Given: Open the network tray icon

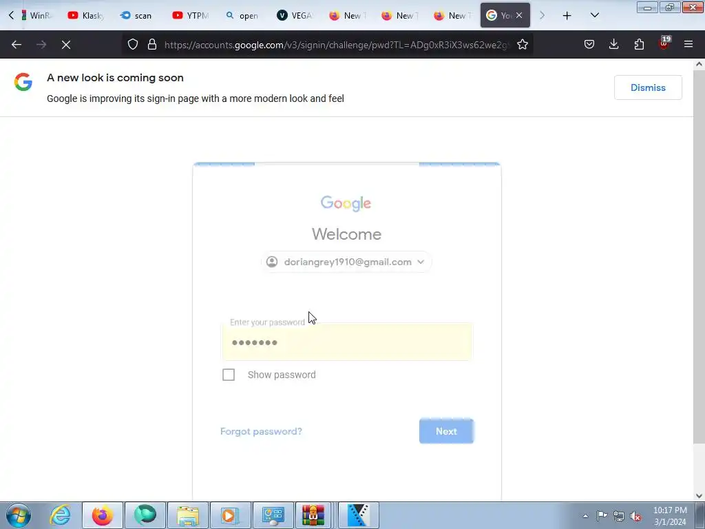Looking at the screenshot, I should coord(619,516).
